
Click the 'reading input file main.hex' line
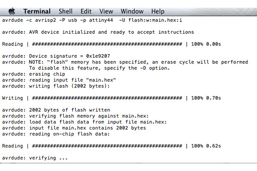(59, 80)
